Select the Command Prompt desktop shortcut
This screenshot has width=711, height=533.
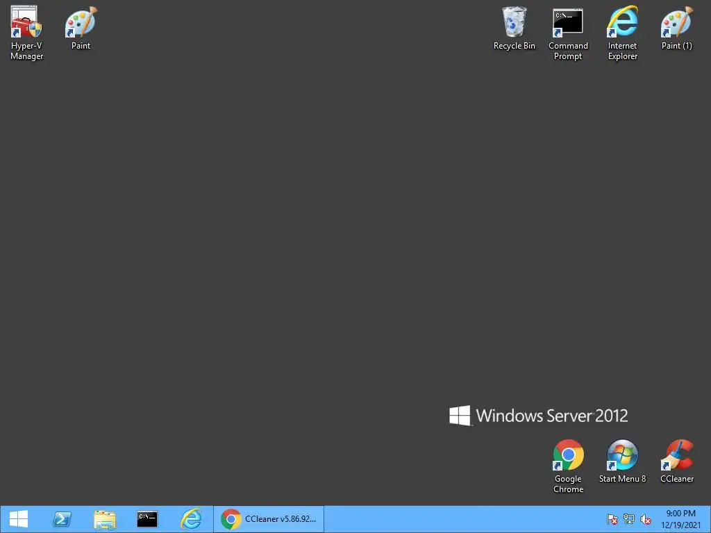point(568,33)
